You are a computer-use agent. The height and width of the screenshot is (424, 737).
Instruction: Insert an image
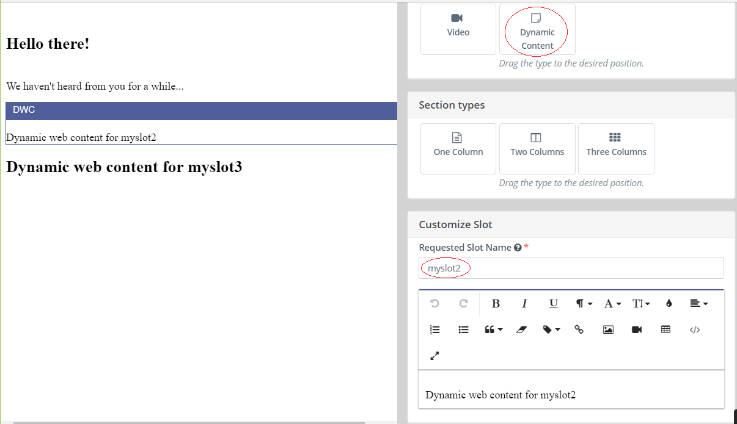tap(608, 329)
